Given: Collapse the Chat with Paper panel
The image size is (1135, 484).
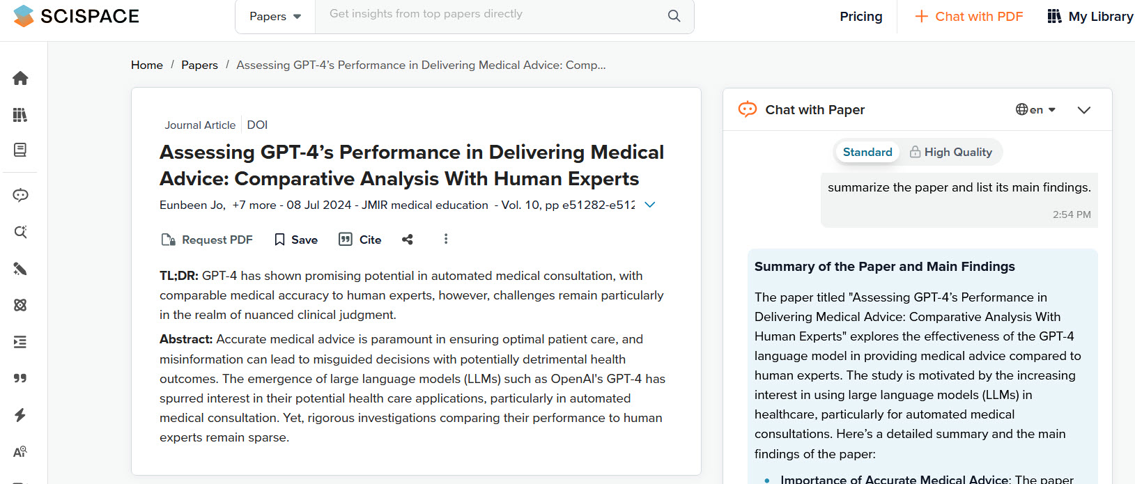Looking at the screenshot, I should 1083,110.
